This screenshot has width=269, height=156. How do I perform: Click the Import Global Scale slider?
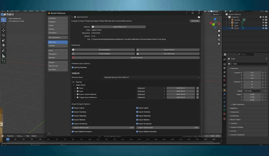103,128
